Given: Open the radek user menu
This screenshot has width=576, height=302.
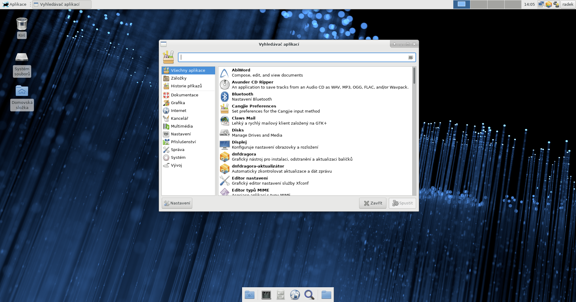Looking at the screenshot, I should pos(568,4).
